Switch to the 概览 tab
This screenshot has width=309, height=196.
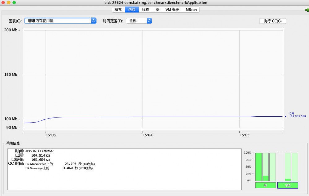(118, 10)
